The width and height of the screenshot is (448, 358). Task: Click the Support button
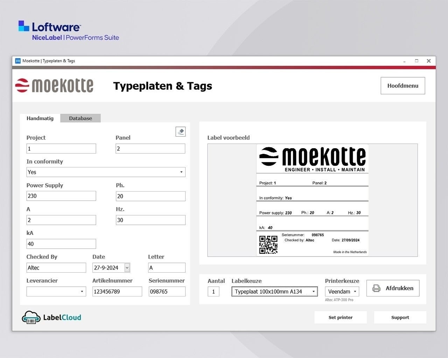(400, 317)
